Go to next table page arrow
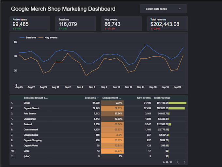222x167 pixels. tap(184, 162)
